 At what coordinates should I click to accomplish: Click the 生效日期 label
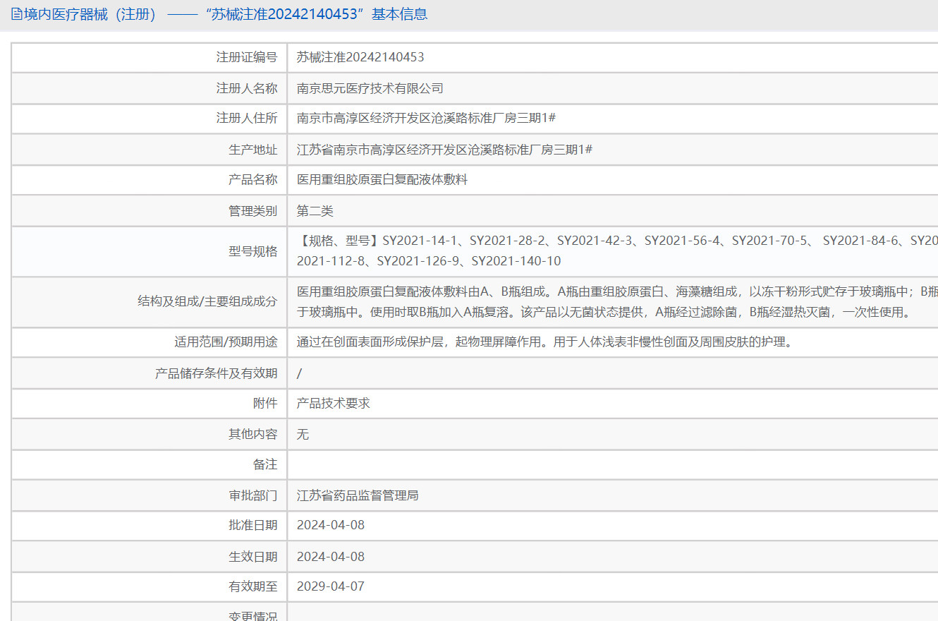(x=253, y=557)
